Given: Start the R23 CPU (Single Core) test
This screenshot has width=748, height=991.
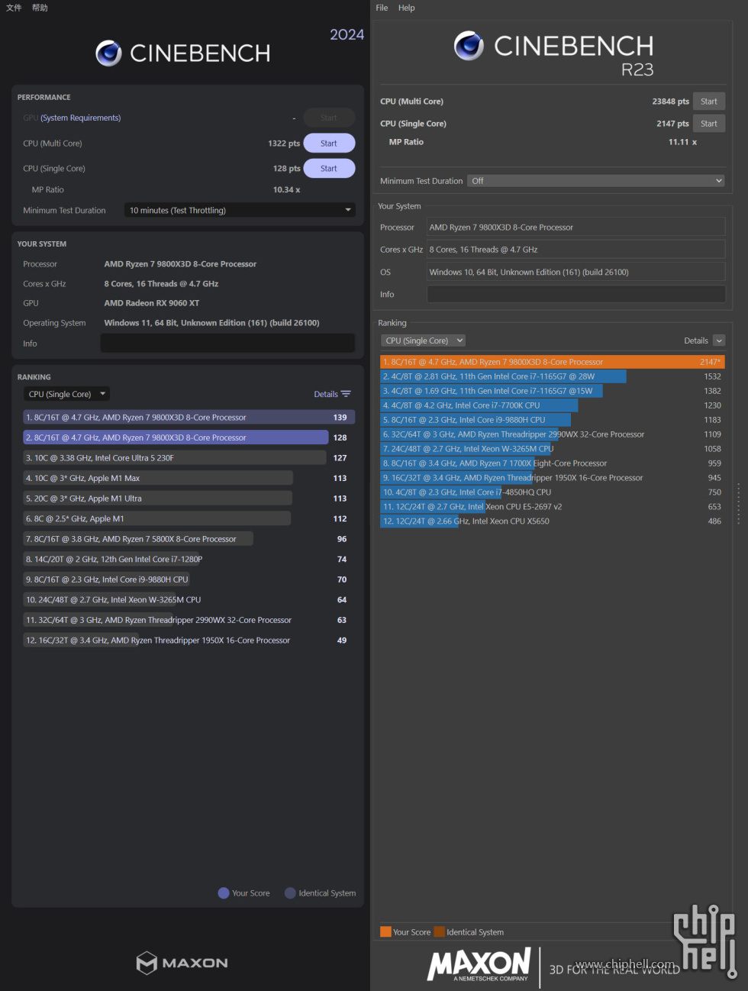Looking at the screenshot, I should coord(709,124).
